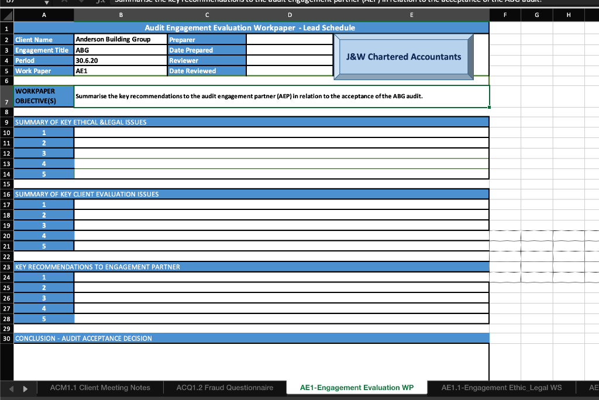The width and height of the screenshot is (599, 400).
Task: Select the SUMMARY OF KEY ETHICAL &LEGAL ISSUES heading
Action: (252, 122)
